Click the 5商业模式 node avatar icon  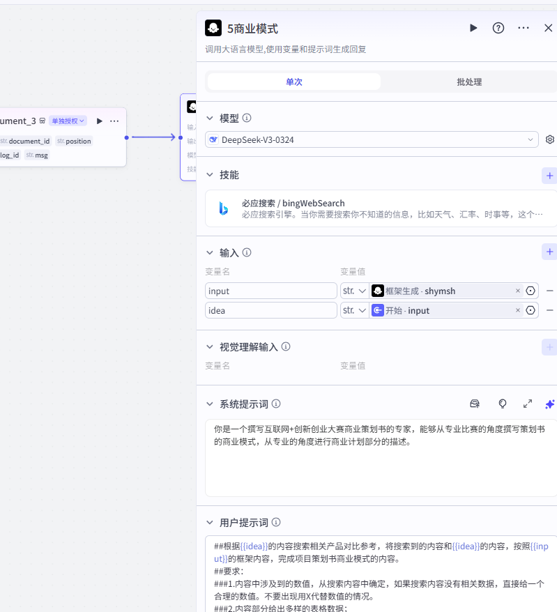[x=213, y=28]
